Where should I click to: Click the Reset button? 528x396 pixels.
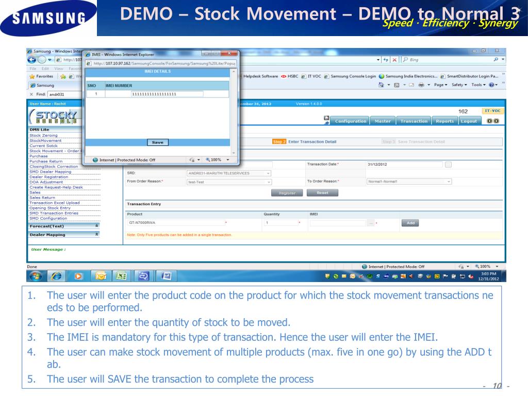coord(322,193)
